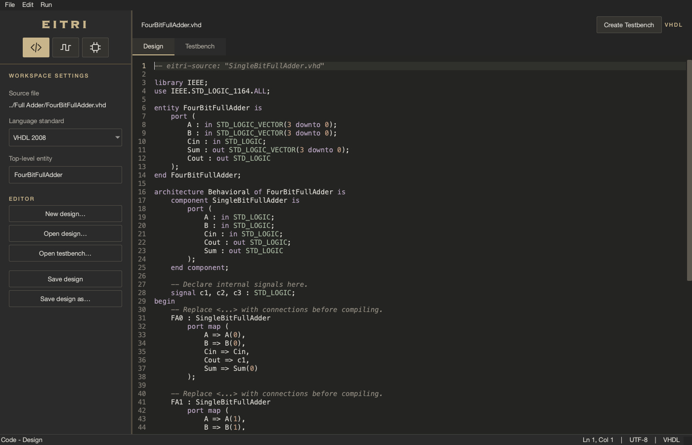Click the EDITOR section heading

pyautogui.click(x=22, y=199)
